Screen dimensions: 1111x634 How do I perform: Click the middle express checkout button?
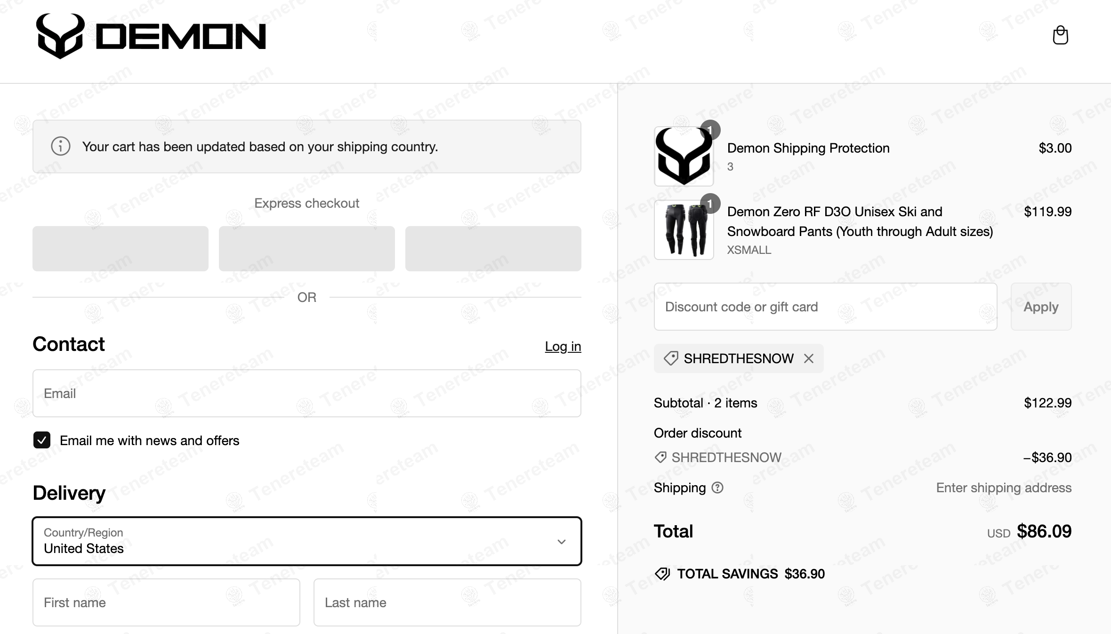coord(306,249)
